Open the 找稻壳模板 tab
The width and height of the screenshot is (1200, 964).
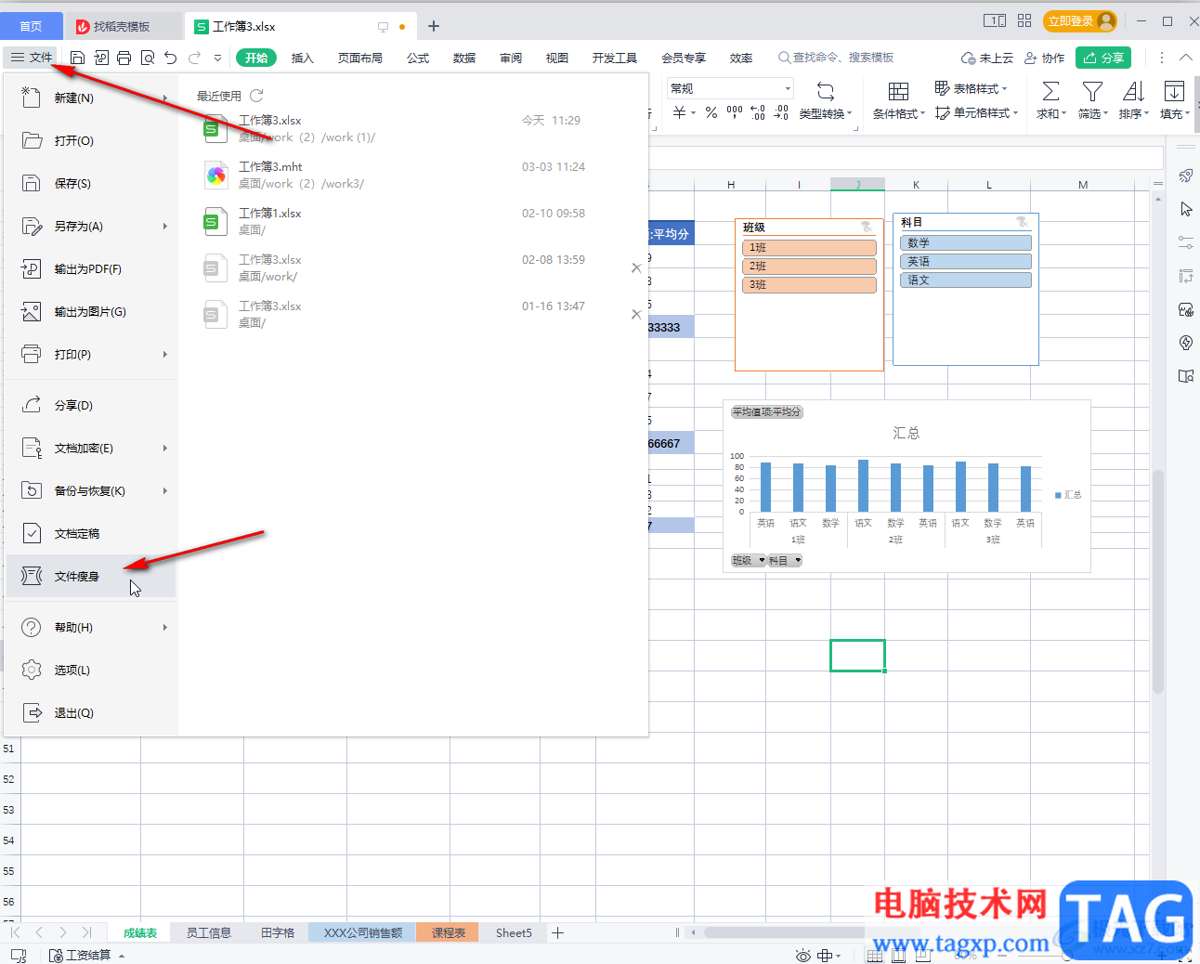click(122, 27)
